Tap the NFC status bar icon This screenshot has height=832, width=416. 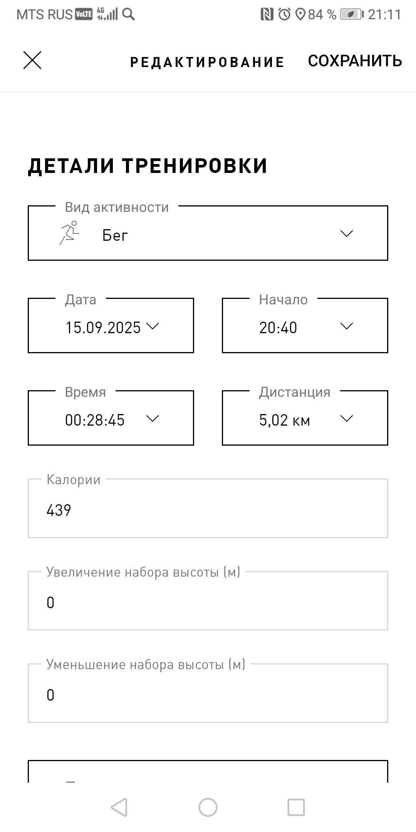click(267, 15)
